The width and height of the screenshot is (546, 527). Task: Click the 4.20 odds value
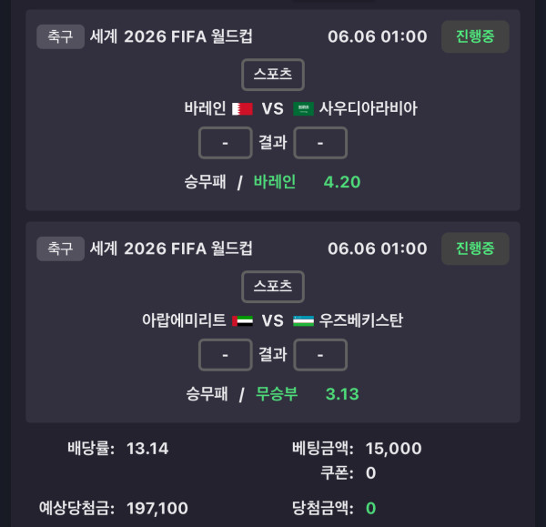(342, 182)
